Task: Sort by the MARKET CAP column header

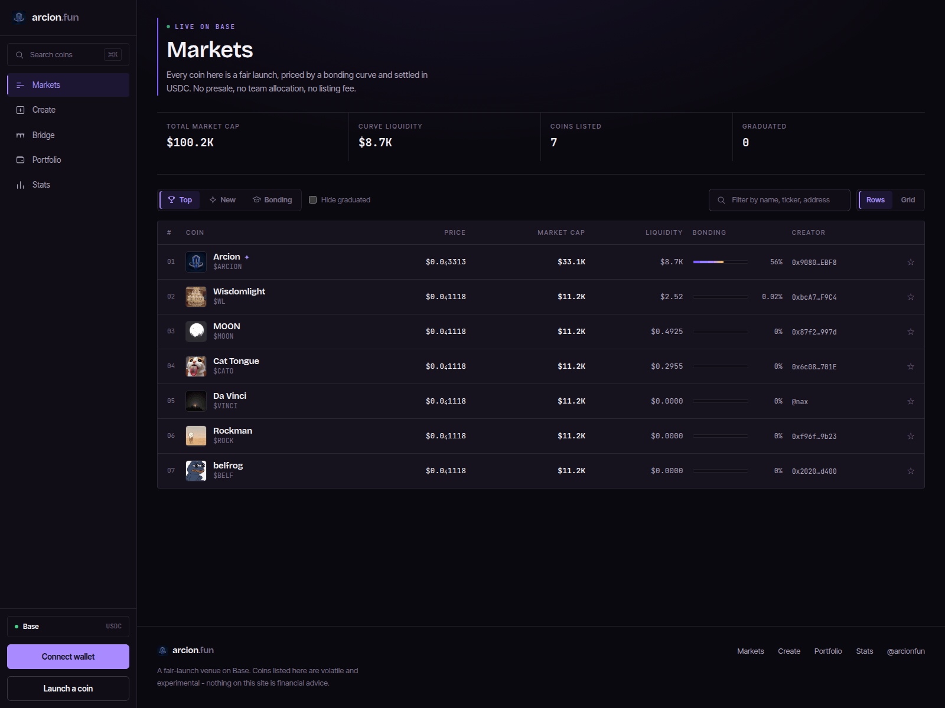Action: pyautogui.click(x=561, y=233)
